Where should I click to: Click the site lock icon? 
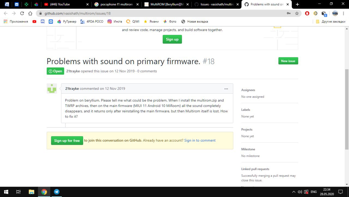point(41,13)
